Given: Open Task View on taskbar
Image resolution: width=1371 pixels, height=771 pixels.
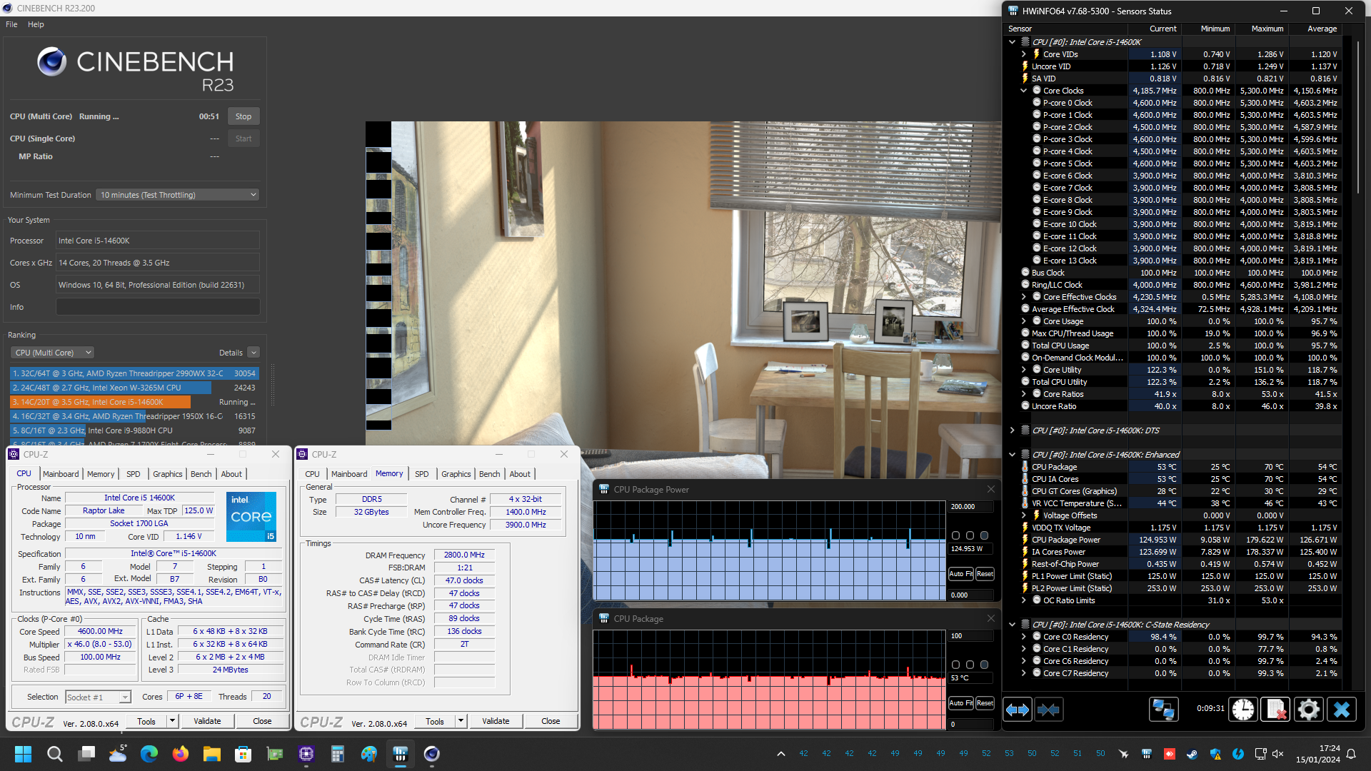Looking at the screenshot, I should coord(87,754).
